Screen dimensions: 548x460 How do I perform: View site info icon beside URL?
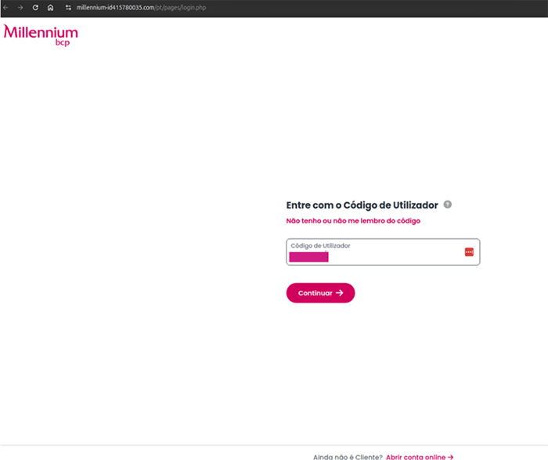[68, 7]
